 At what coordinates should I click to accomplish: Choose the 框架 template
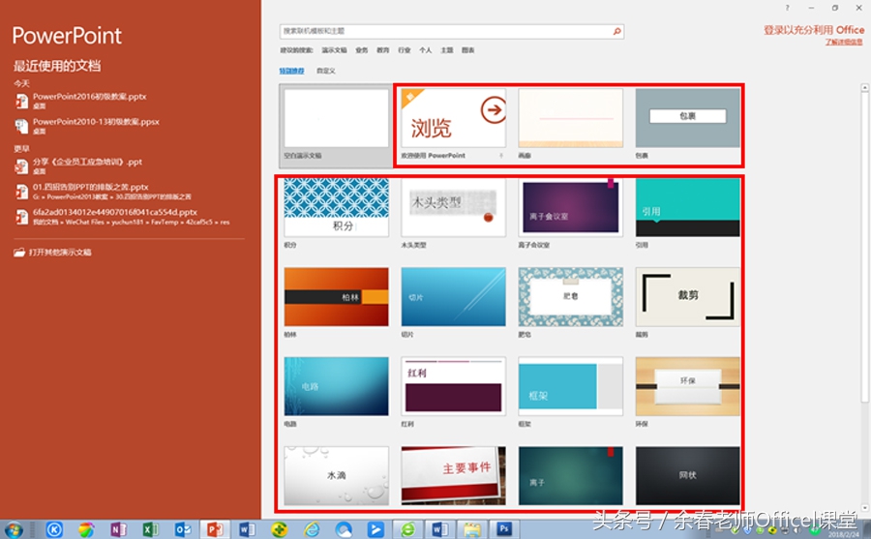570,386
